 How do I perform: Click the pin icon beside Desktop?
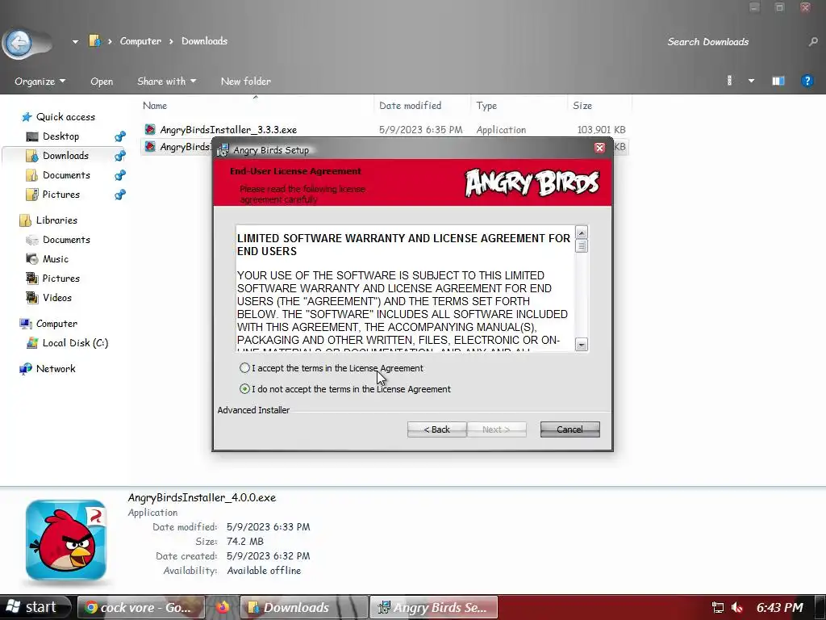(x=120, y=136)
